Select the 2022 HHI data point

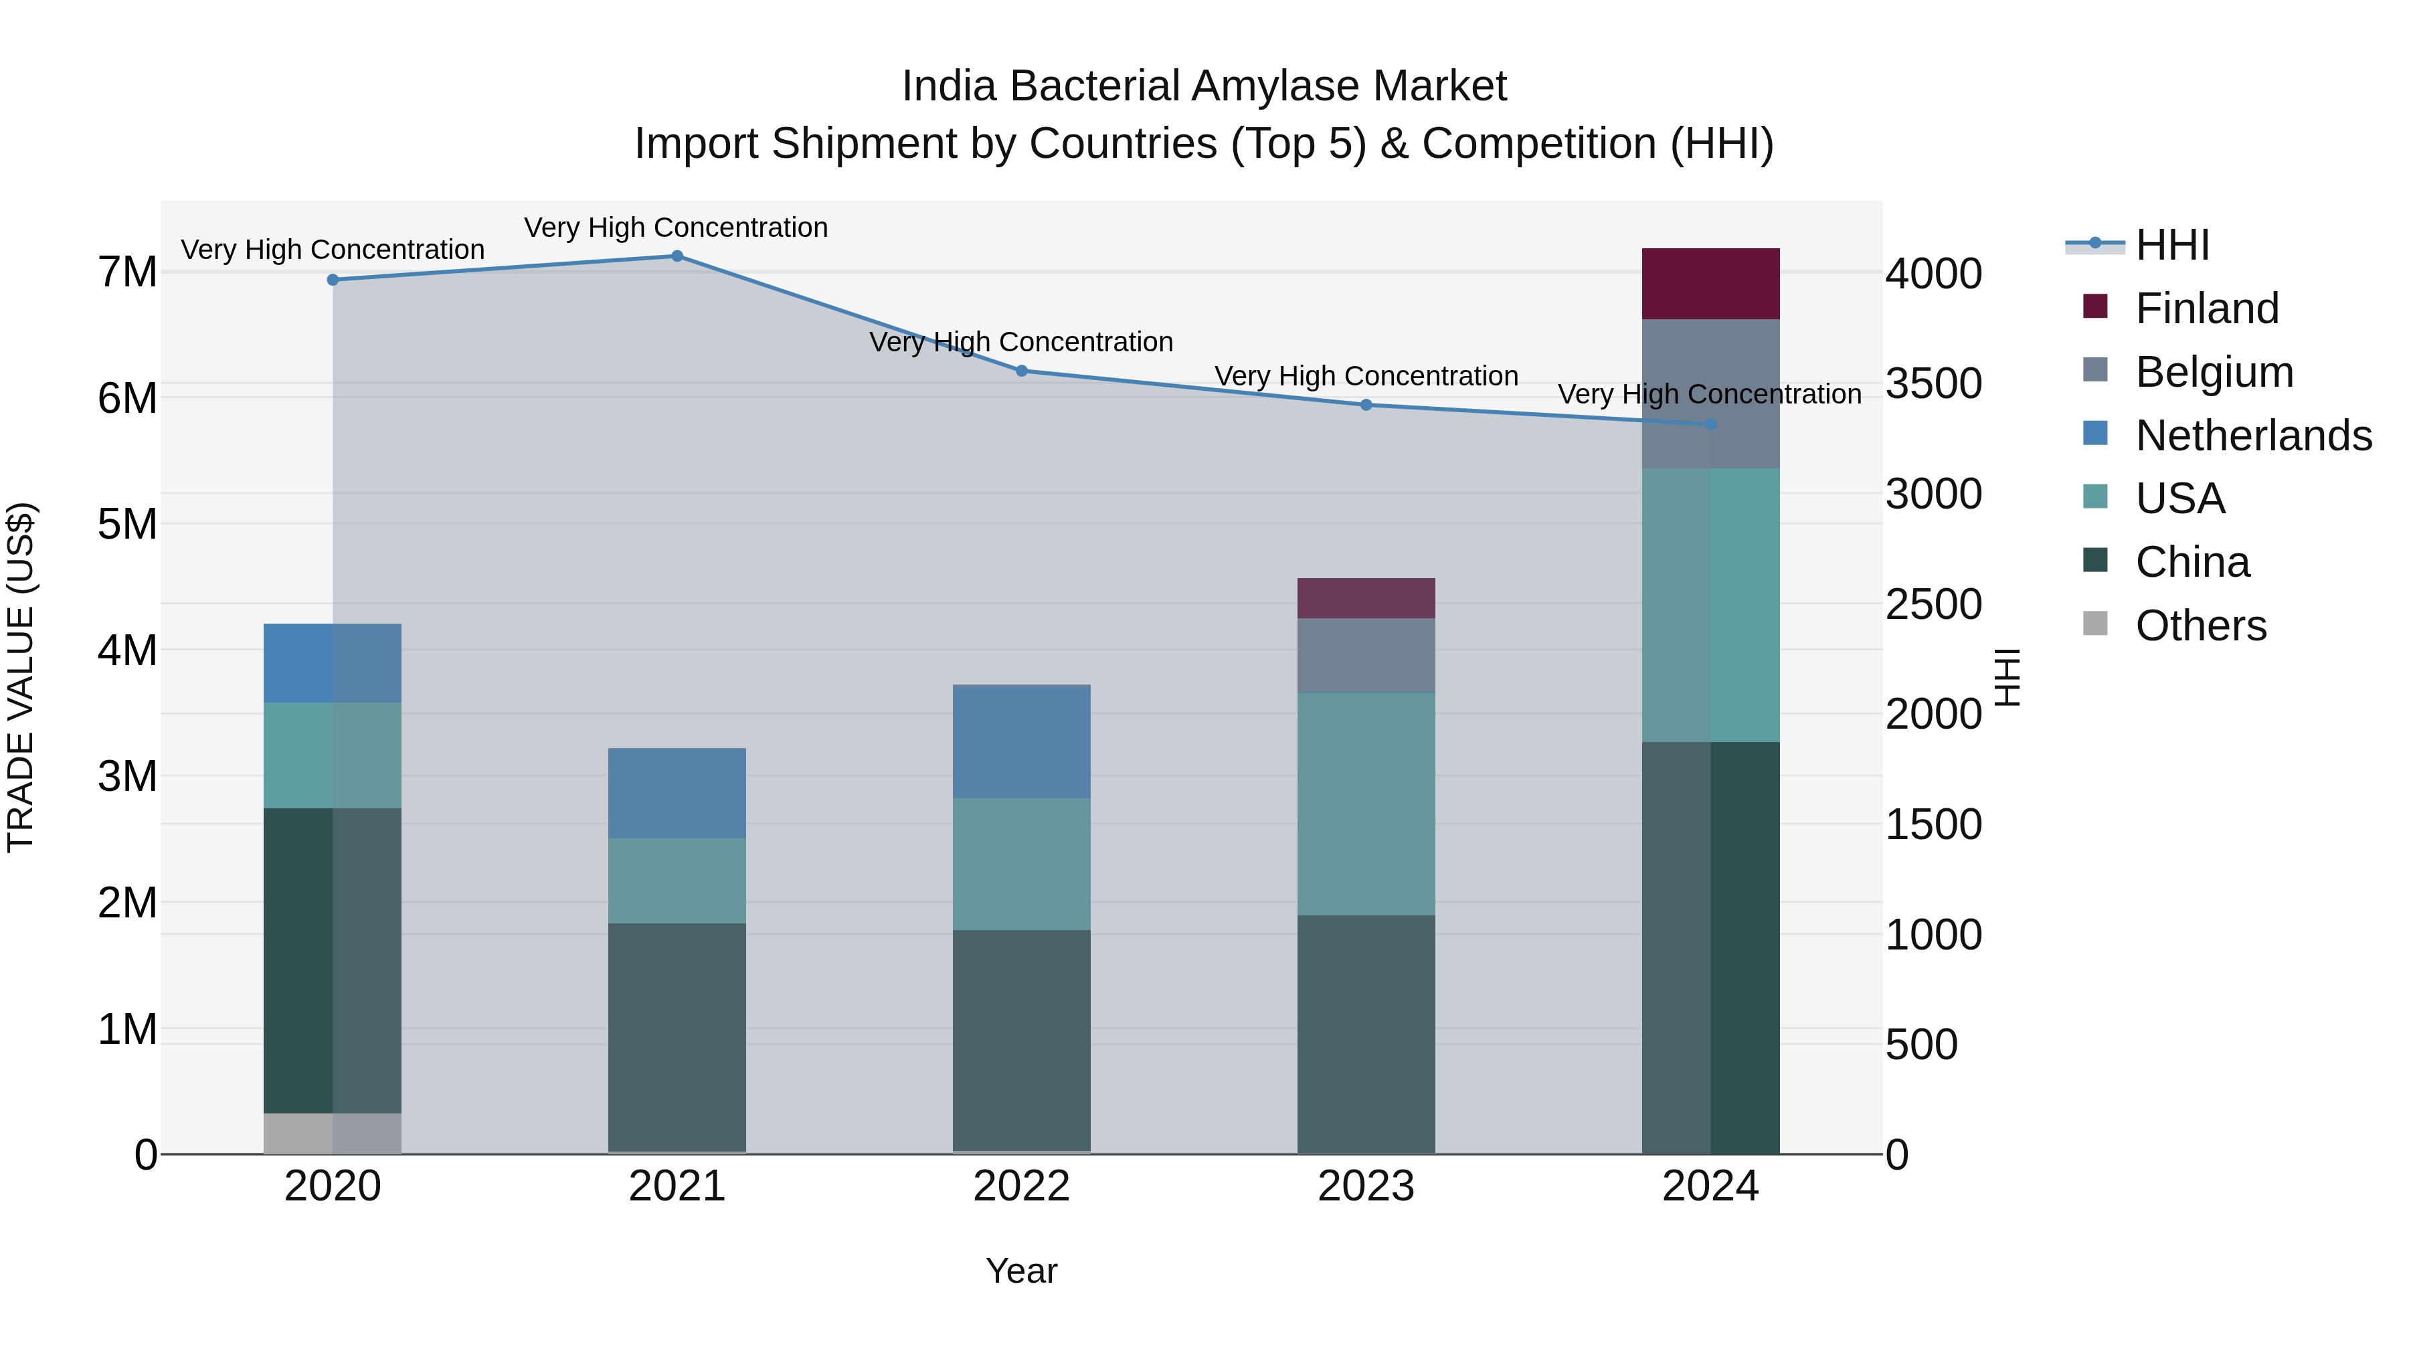pyautogui.click(x=1022, y=371)
